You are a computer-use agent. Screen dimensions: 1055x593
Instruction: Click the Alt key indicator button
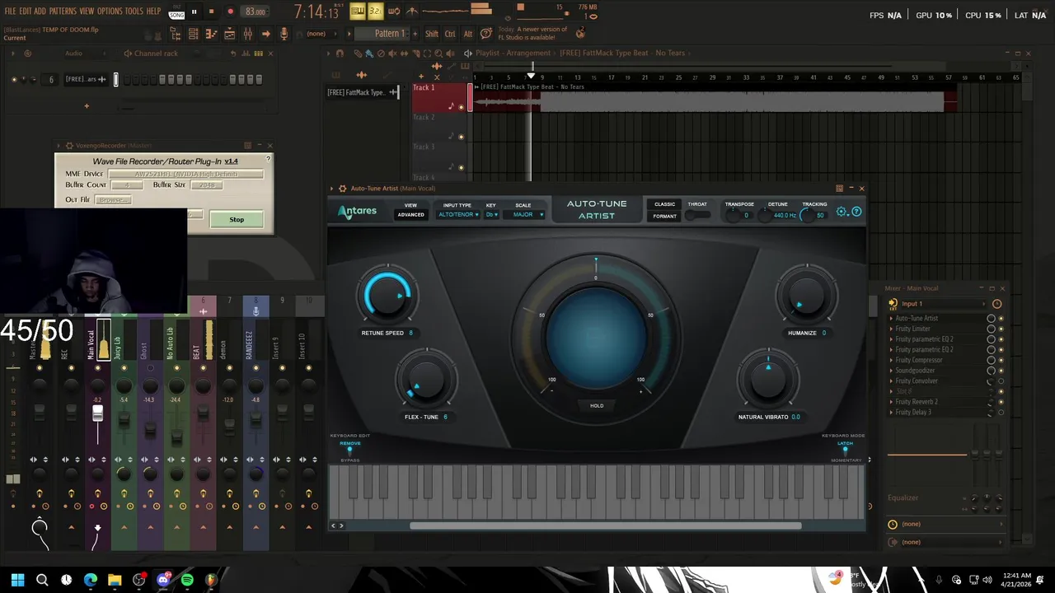(x=468, y=34)
